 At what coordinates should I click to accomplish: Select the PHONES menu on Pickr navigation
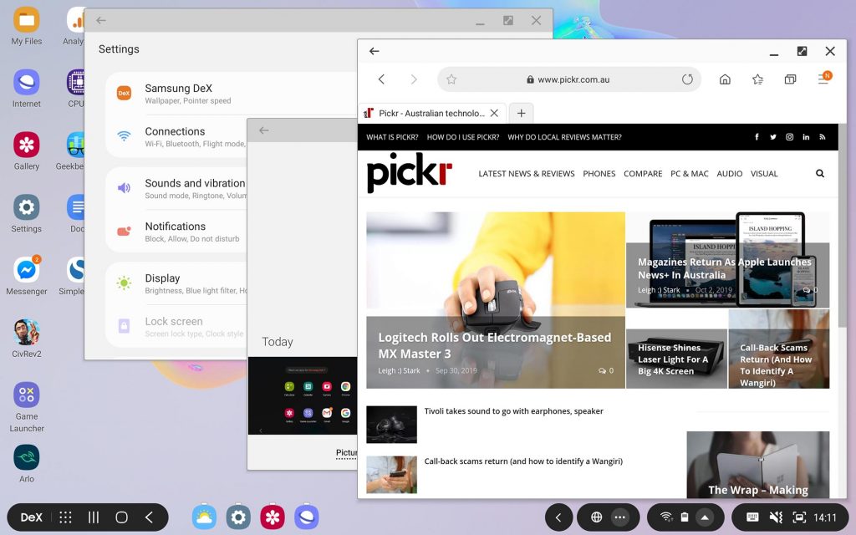pyautogui.click(x=599, y=174)
